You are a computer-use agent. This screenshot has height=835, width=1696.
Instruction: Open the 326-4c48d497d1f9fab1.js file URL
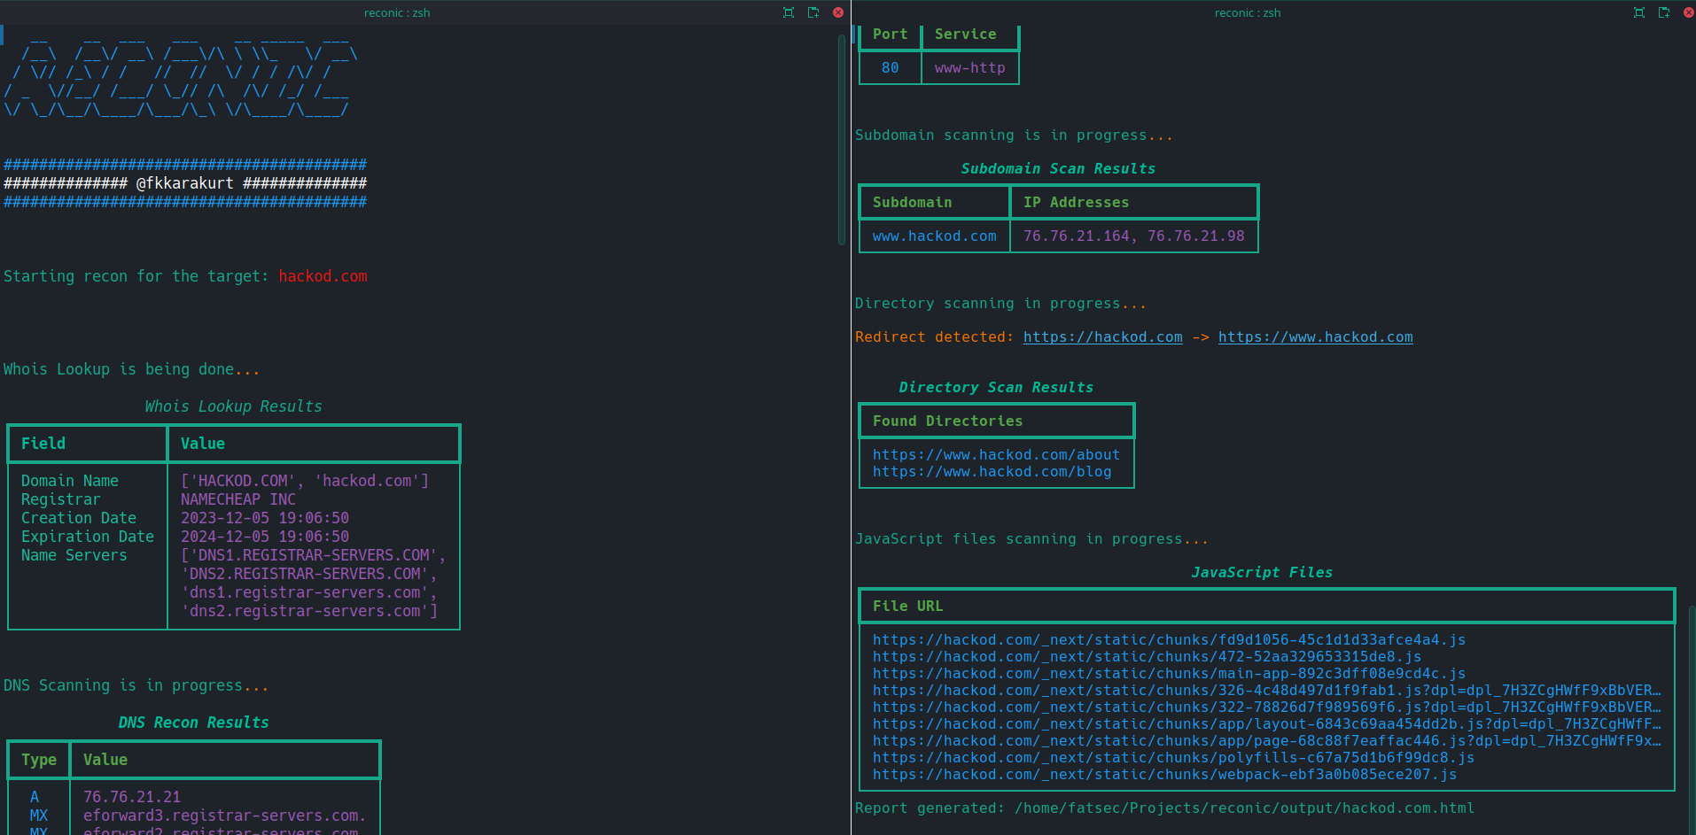(1267, 691)
